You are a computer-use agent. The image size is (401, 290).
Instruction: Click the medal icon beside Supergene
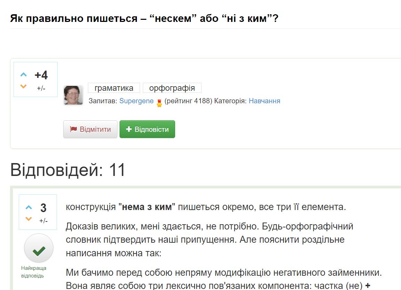coord(159,103)
